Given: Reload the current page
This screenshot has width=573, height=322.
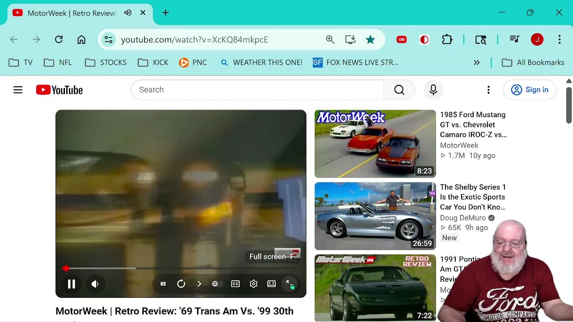Looking at the screenshot, I should (59, 40).
